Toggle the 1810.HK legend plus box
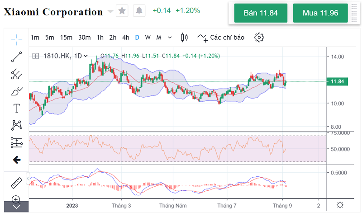 tap(36, 56)
